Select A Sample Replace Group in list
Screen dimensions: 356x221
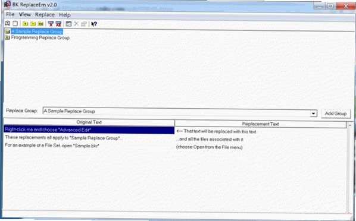37,31
